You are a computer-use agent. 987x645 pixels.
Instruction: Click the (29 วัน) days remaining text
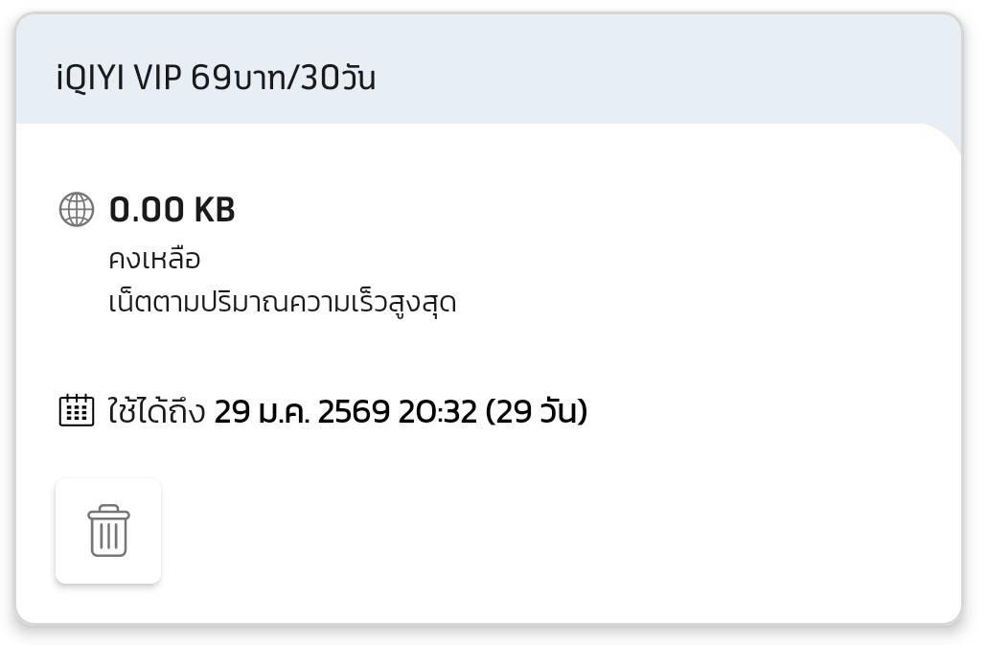(537, 411)
